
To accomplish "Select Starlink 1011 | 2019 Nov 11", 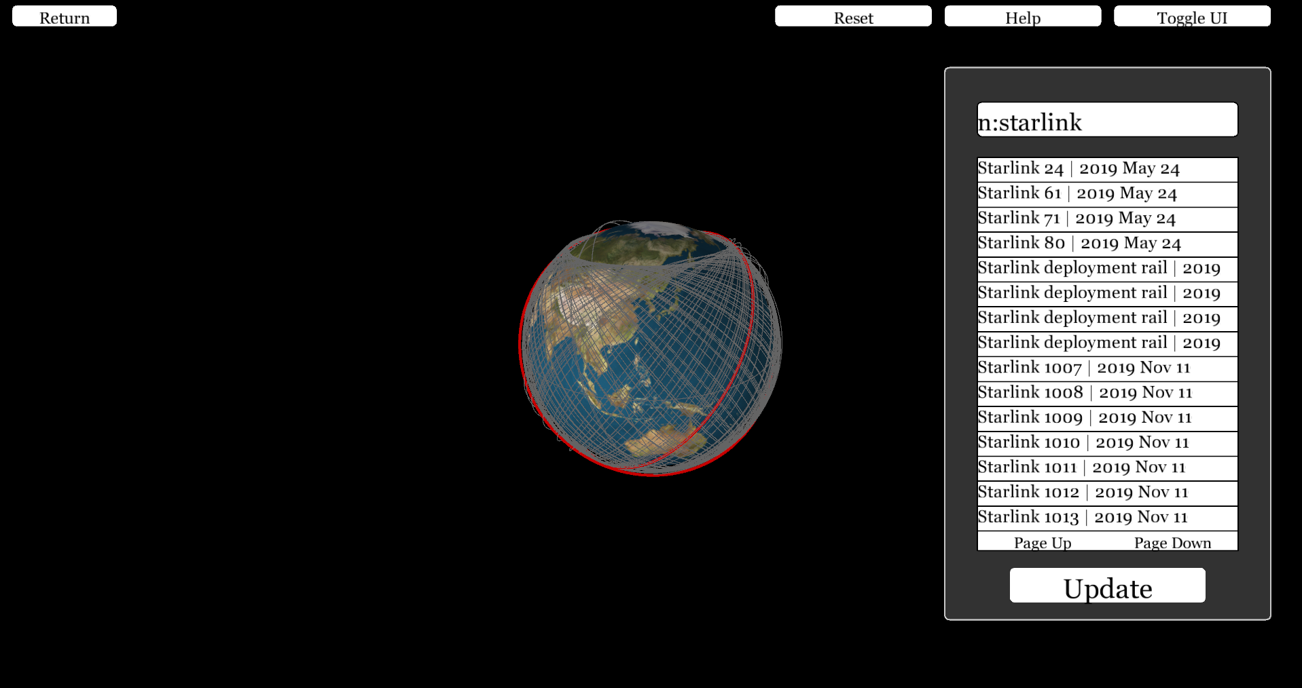I will click(x=1107, y=469).
